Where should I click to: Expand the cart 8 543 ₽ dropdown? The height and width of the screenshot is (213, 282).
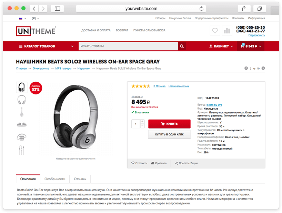click(x=251, y=47)
